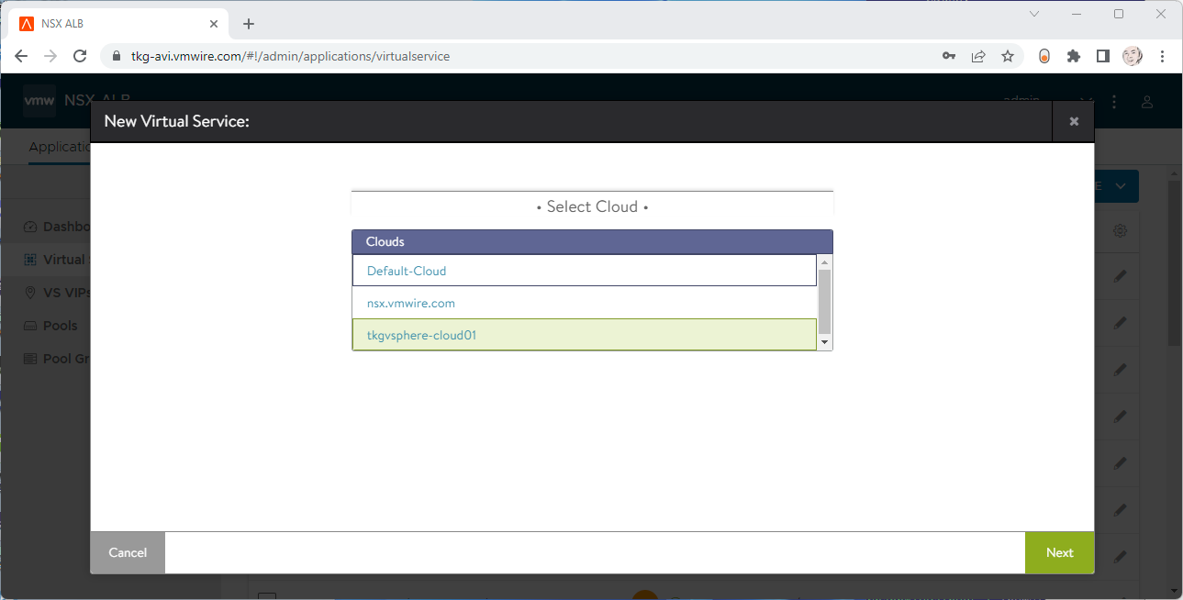This screenshot has height=600, width=1183.
Task: Cancel the New Virtual Service wizard
Action: [x=128, y=552]
